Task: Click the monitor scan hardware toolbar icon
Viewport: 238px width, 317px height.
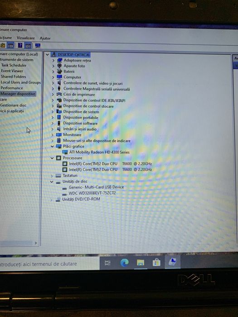Action: [38, 45]
